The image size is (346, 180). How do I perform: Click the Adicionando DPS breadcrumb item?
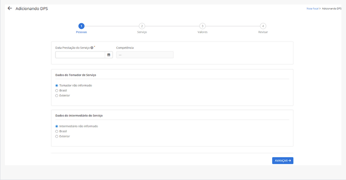pos(332,8)
